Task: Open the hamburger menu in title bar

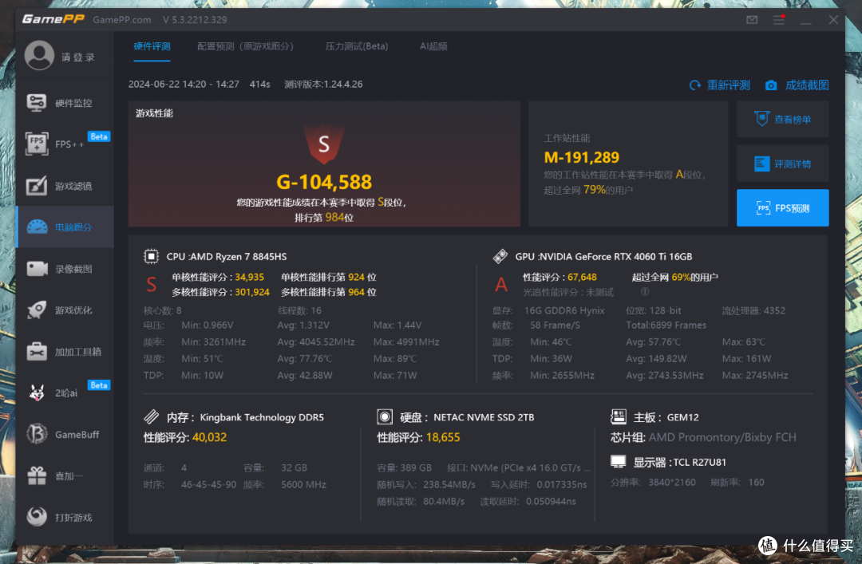Action: point(779,20)
